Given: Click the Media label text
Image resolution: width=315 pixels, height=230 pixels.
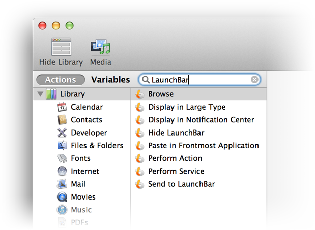Looking at the screenshot, I should coord(101,62).
